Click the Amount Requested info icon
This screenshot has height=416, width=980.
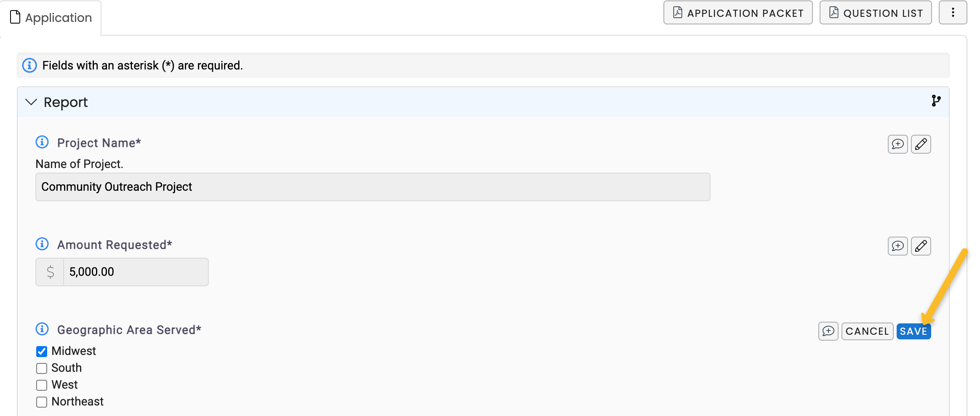click(42, 244)
